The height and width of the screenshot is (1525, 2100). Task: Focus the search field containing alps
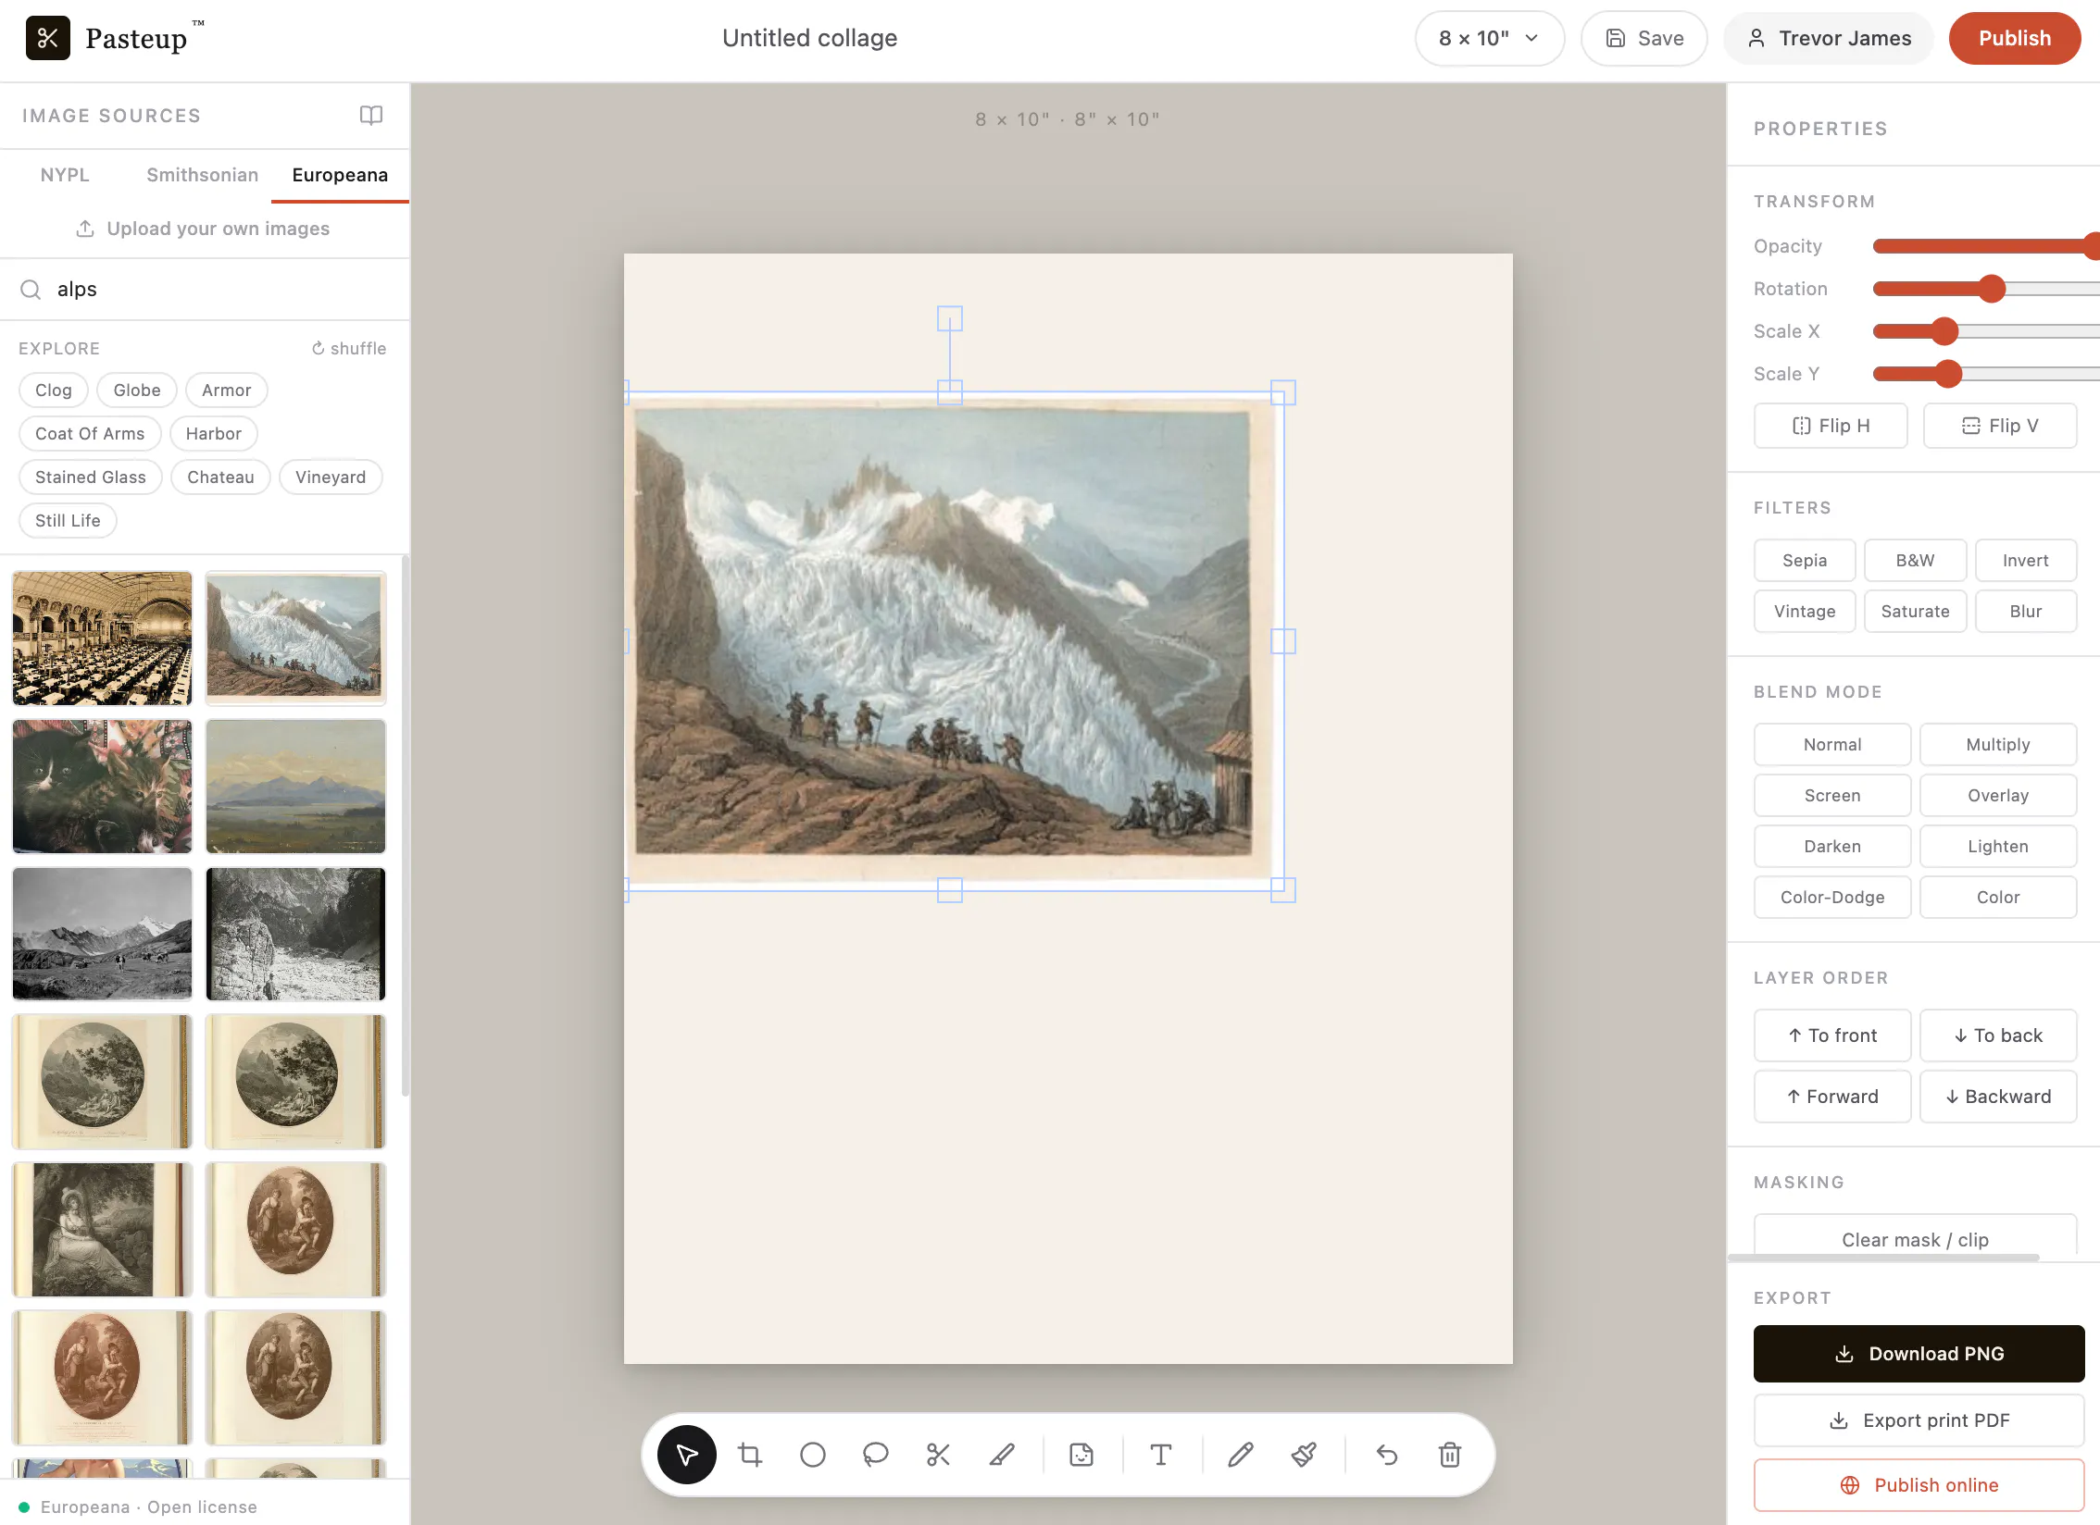(x=205, y=290)
